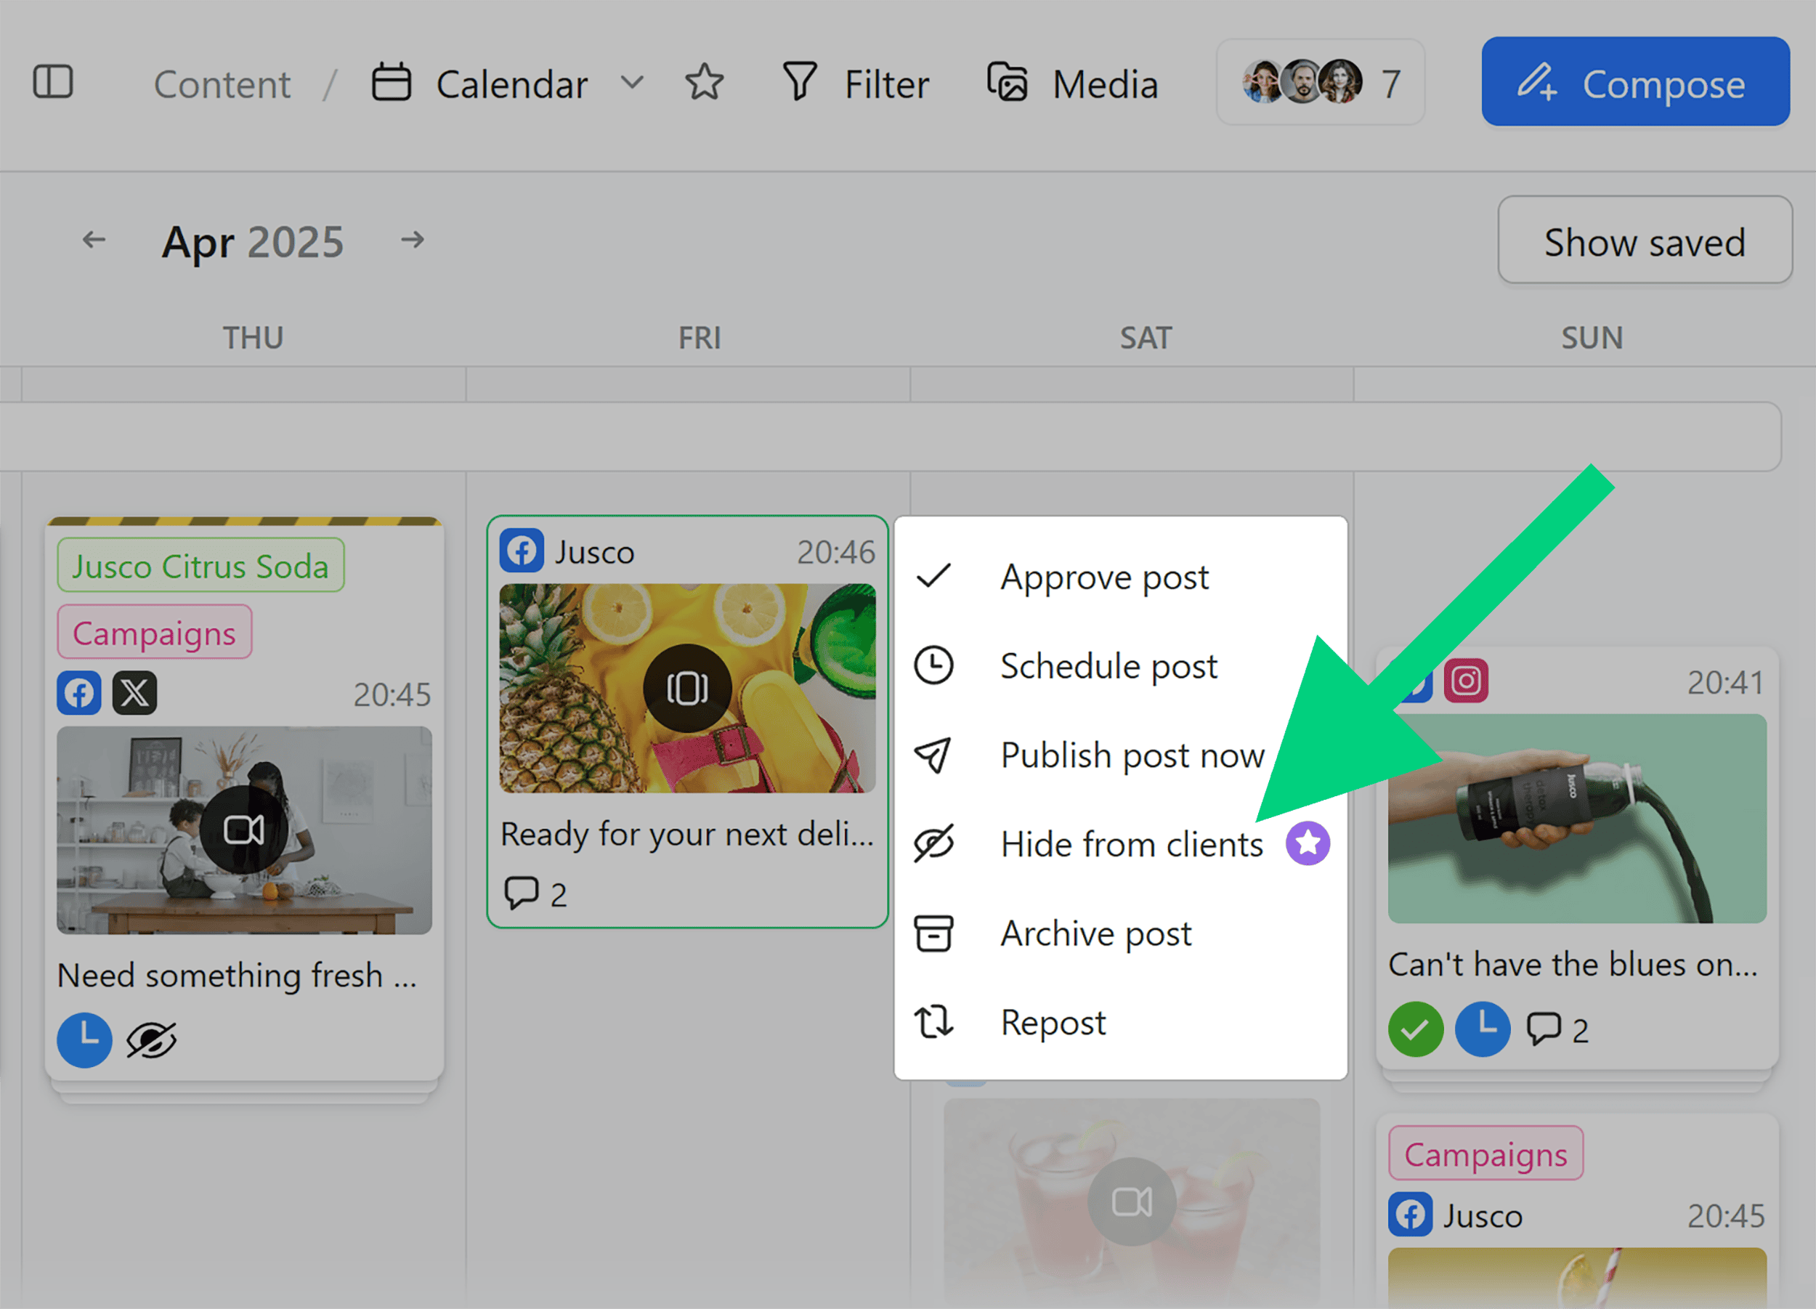Choose Archive post from the context menu
This screenshot has width=1816, height=1309.
coord(1095,932)
